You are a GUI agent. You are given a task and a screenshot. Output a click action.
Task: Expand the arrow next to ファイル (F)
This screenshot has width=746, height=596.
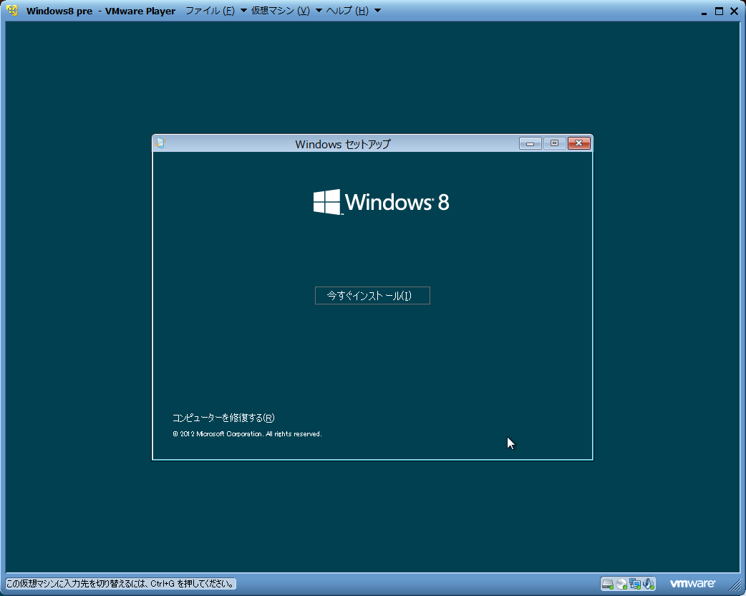coord(243,11)
